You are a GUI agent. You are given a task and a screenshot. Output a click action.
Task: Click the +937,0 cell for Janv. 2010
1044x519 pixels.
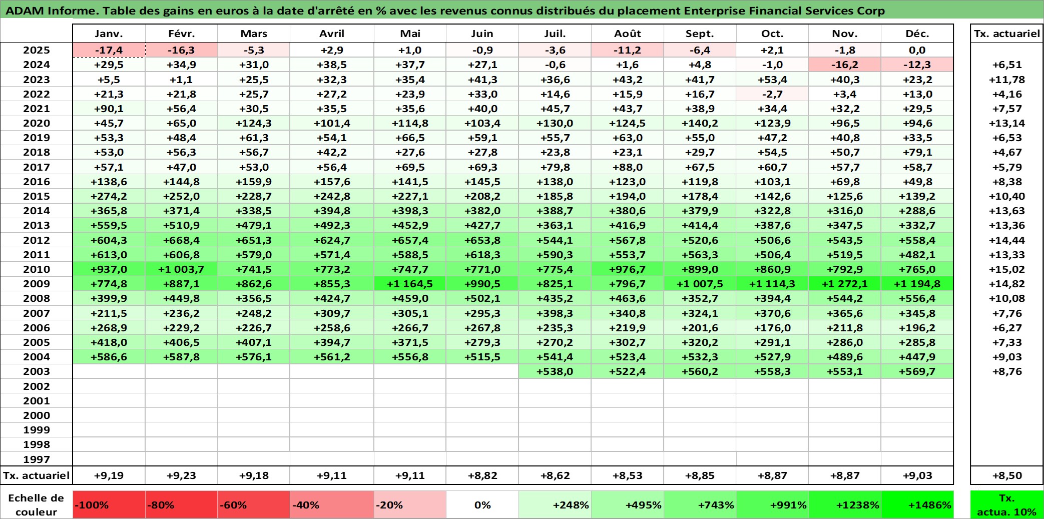pos(109,269)
